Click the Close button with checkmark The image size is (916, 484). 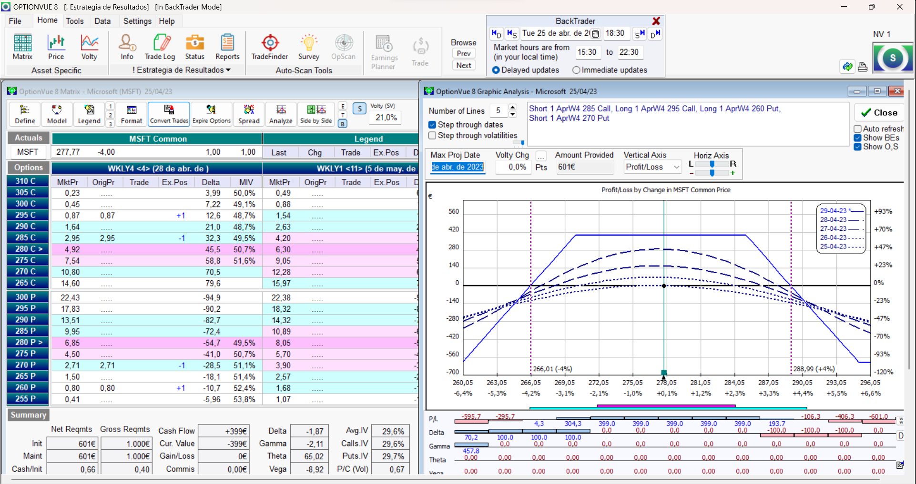click(879, 113)
